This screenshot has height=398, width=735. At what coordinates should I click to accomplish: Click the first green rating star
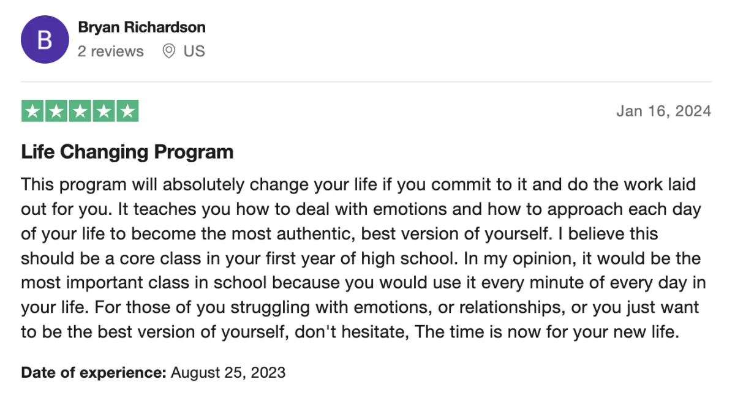(33, 111)
